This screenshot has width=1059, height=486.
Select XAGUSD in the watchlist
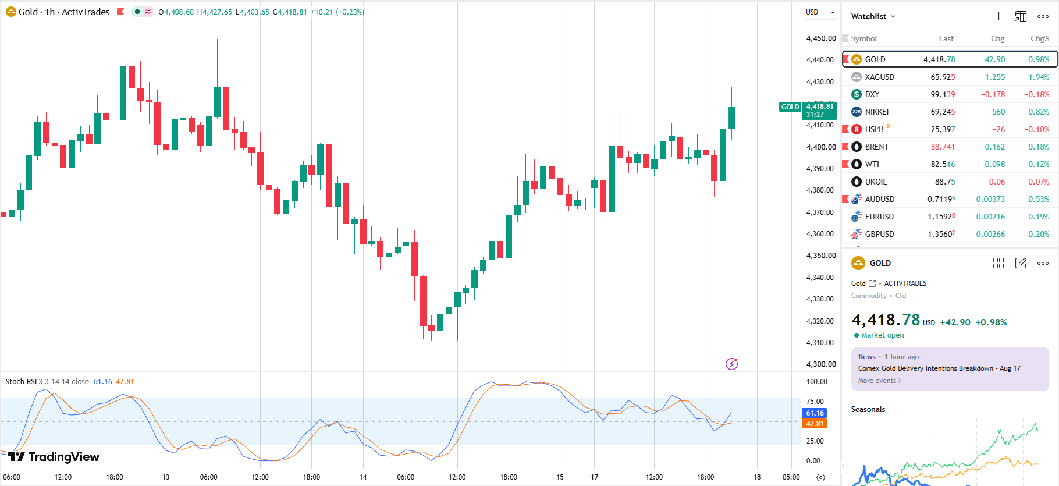pos(950,77)
